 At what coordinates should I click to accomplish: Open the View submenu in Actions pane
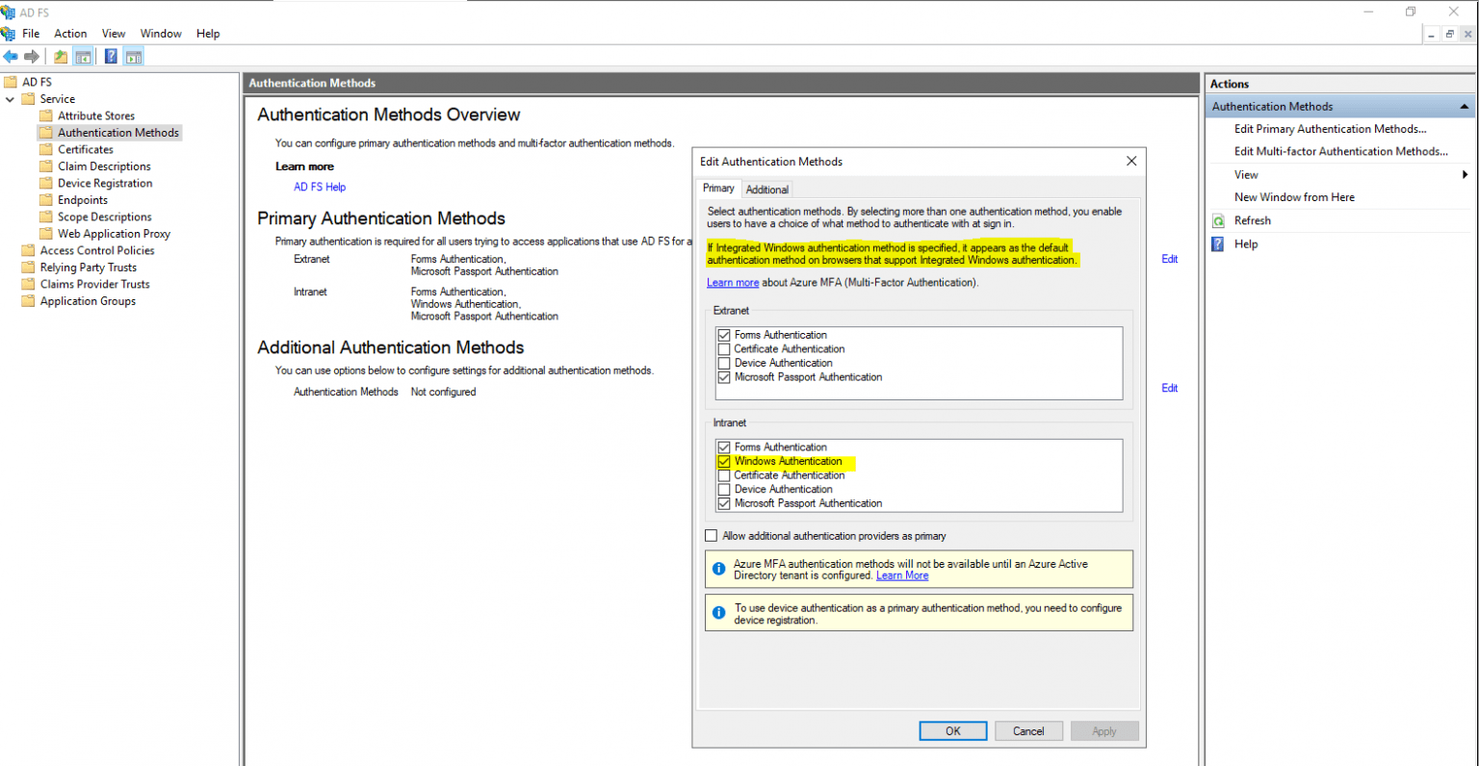point(1245,174)
